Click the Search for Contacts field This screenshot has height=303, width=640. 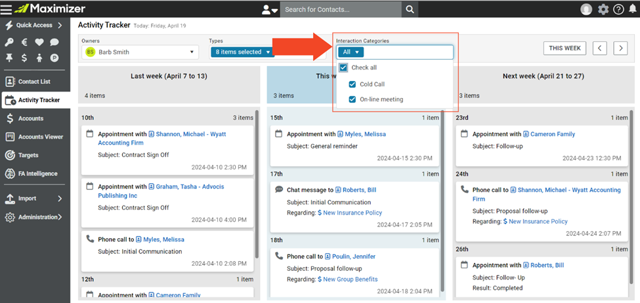341,9
